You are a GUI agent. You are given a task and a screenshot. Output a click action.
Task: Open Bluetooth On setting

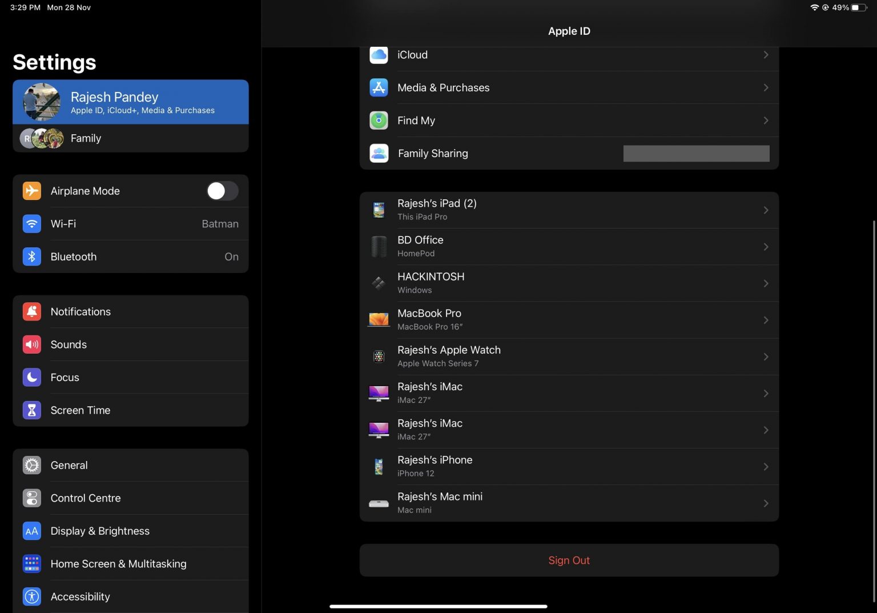pos(131,257)
